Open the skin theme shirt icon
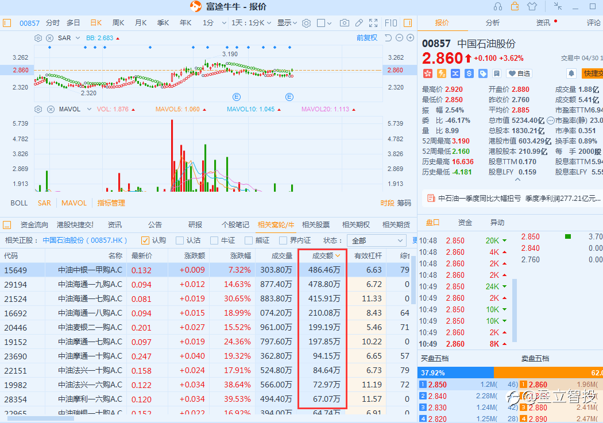603x423 pixels. 532,6
